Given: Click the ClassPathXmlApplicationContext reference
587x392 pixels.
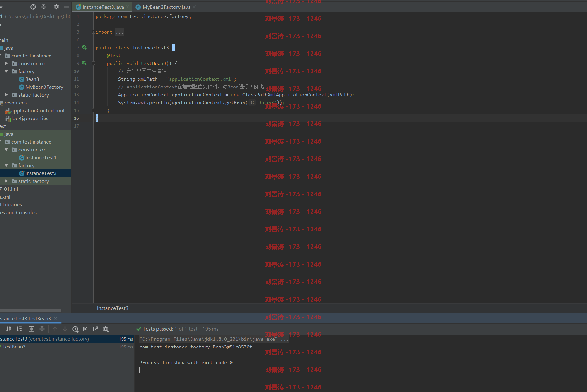Looking at the screenshot, I should click(285, 95).
